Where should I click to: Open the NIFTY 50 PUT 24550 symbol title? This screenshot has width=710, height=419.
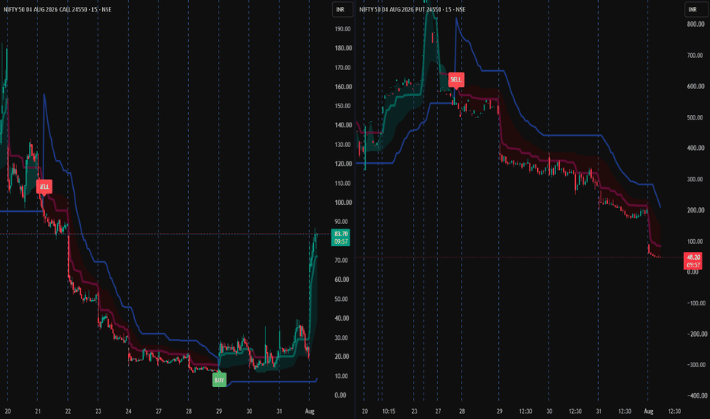pos(412,9)
